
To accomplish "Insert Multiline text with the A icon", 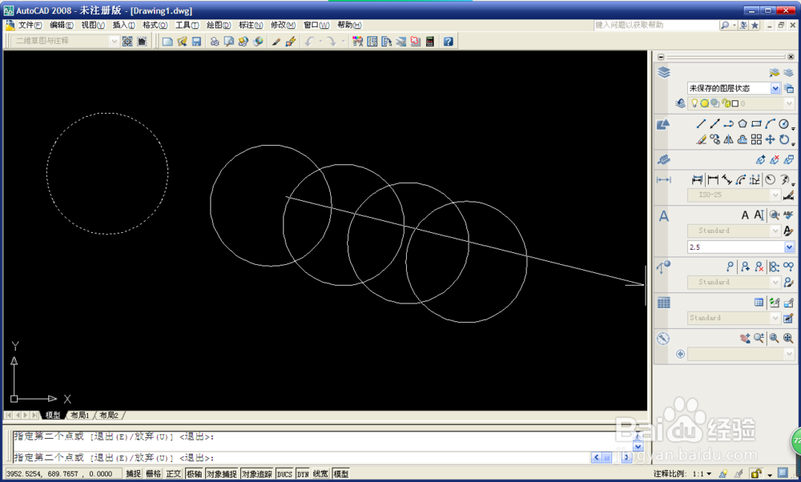I will coord(745,215).
